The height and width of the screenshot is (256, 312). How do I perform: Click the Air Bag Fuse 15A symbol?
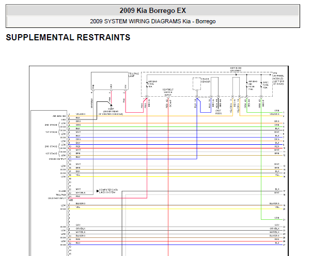147,84
